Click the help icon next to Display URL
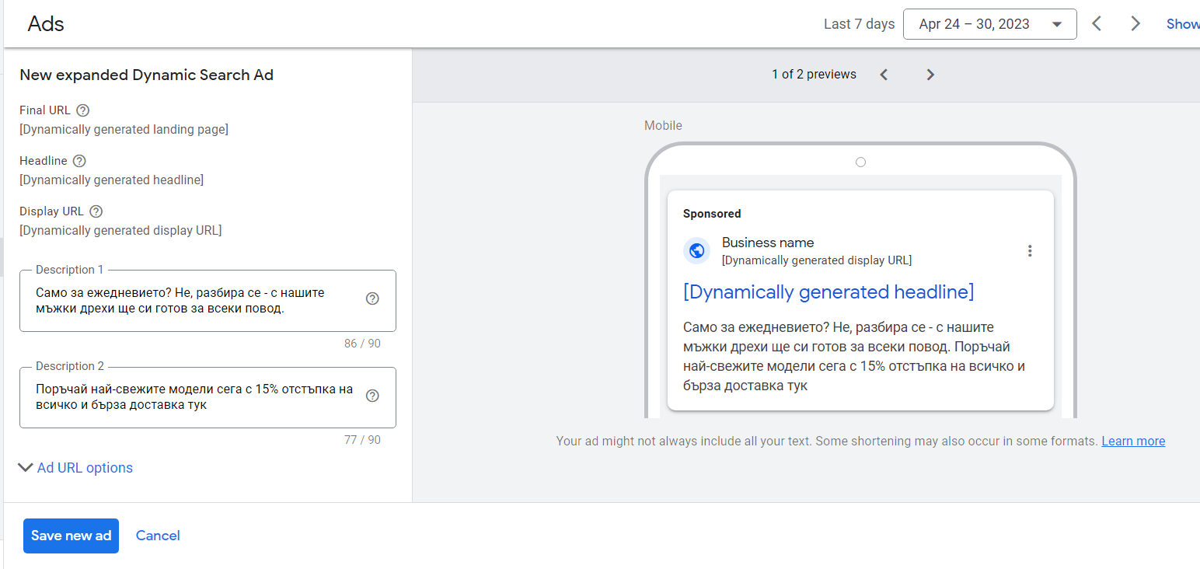 pos(96,211)
